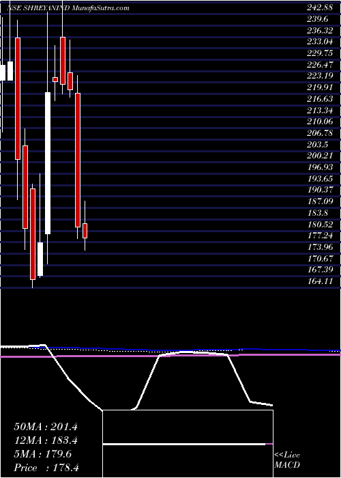Click the 183.8 price axis label

pyautogui.click(x=318, y=213)
